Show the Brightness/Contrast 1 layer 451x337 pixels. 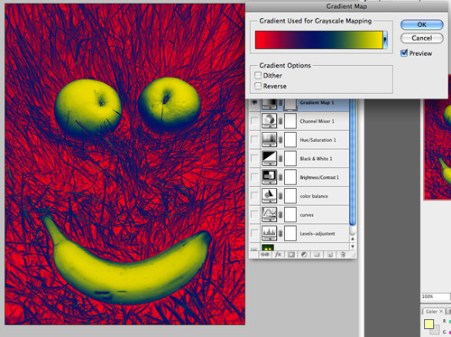[254, 177]
